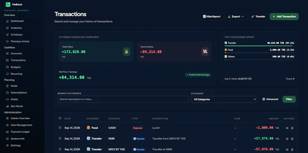
Task: Click the AI Advisor sparkle icon
Action: click(x=7, y=35)
